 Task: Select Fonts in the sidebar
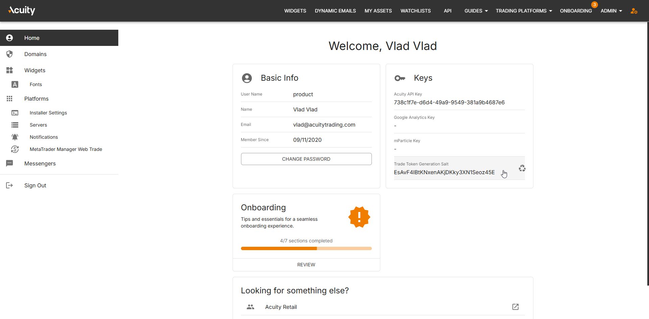pyautogui.click(x=59, y=84)
